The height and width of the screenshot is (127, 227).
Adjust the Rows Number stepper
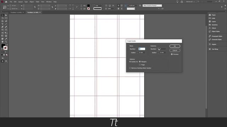[x=137, y=49]
